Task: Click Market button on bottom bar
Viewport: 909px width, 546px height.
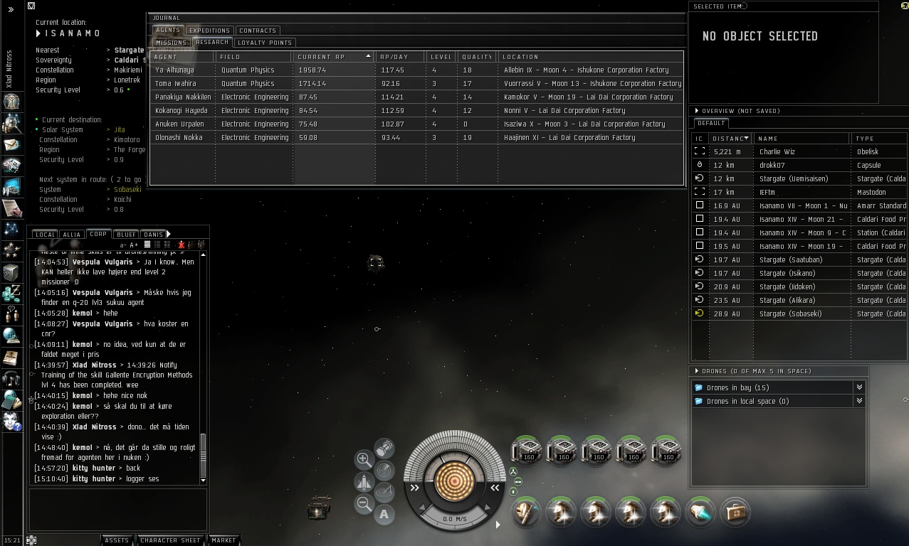Action: 224,540
